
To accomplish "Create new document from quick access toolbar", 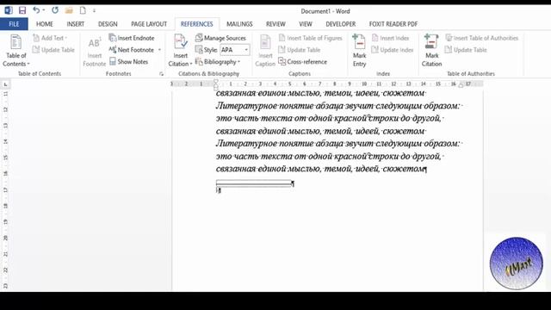I will pyautogui.click(x=83, y=10).
